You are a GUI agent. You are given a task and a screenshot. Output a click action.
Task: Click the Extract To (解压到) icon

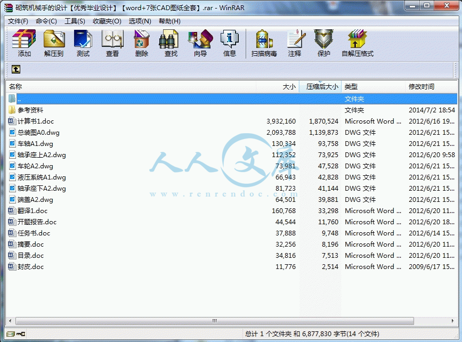click(x=54, y=39)
